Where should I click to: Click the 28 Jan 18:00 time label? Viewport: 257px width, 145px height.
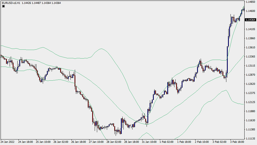[x=131, y=142]
